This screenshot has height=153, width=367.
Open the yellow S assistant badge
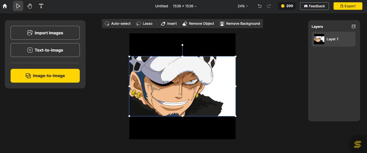357,144
